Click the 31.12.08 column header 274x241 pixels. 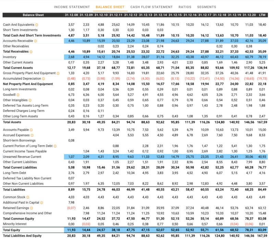(71, 15)
